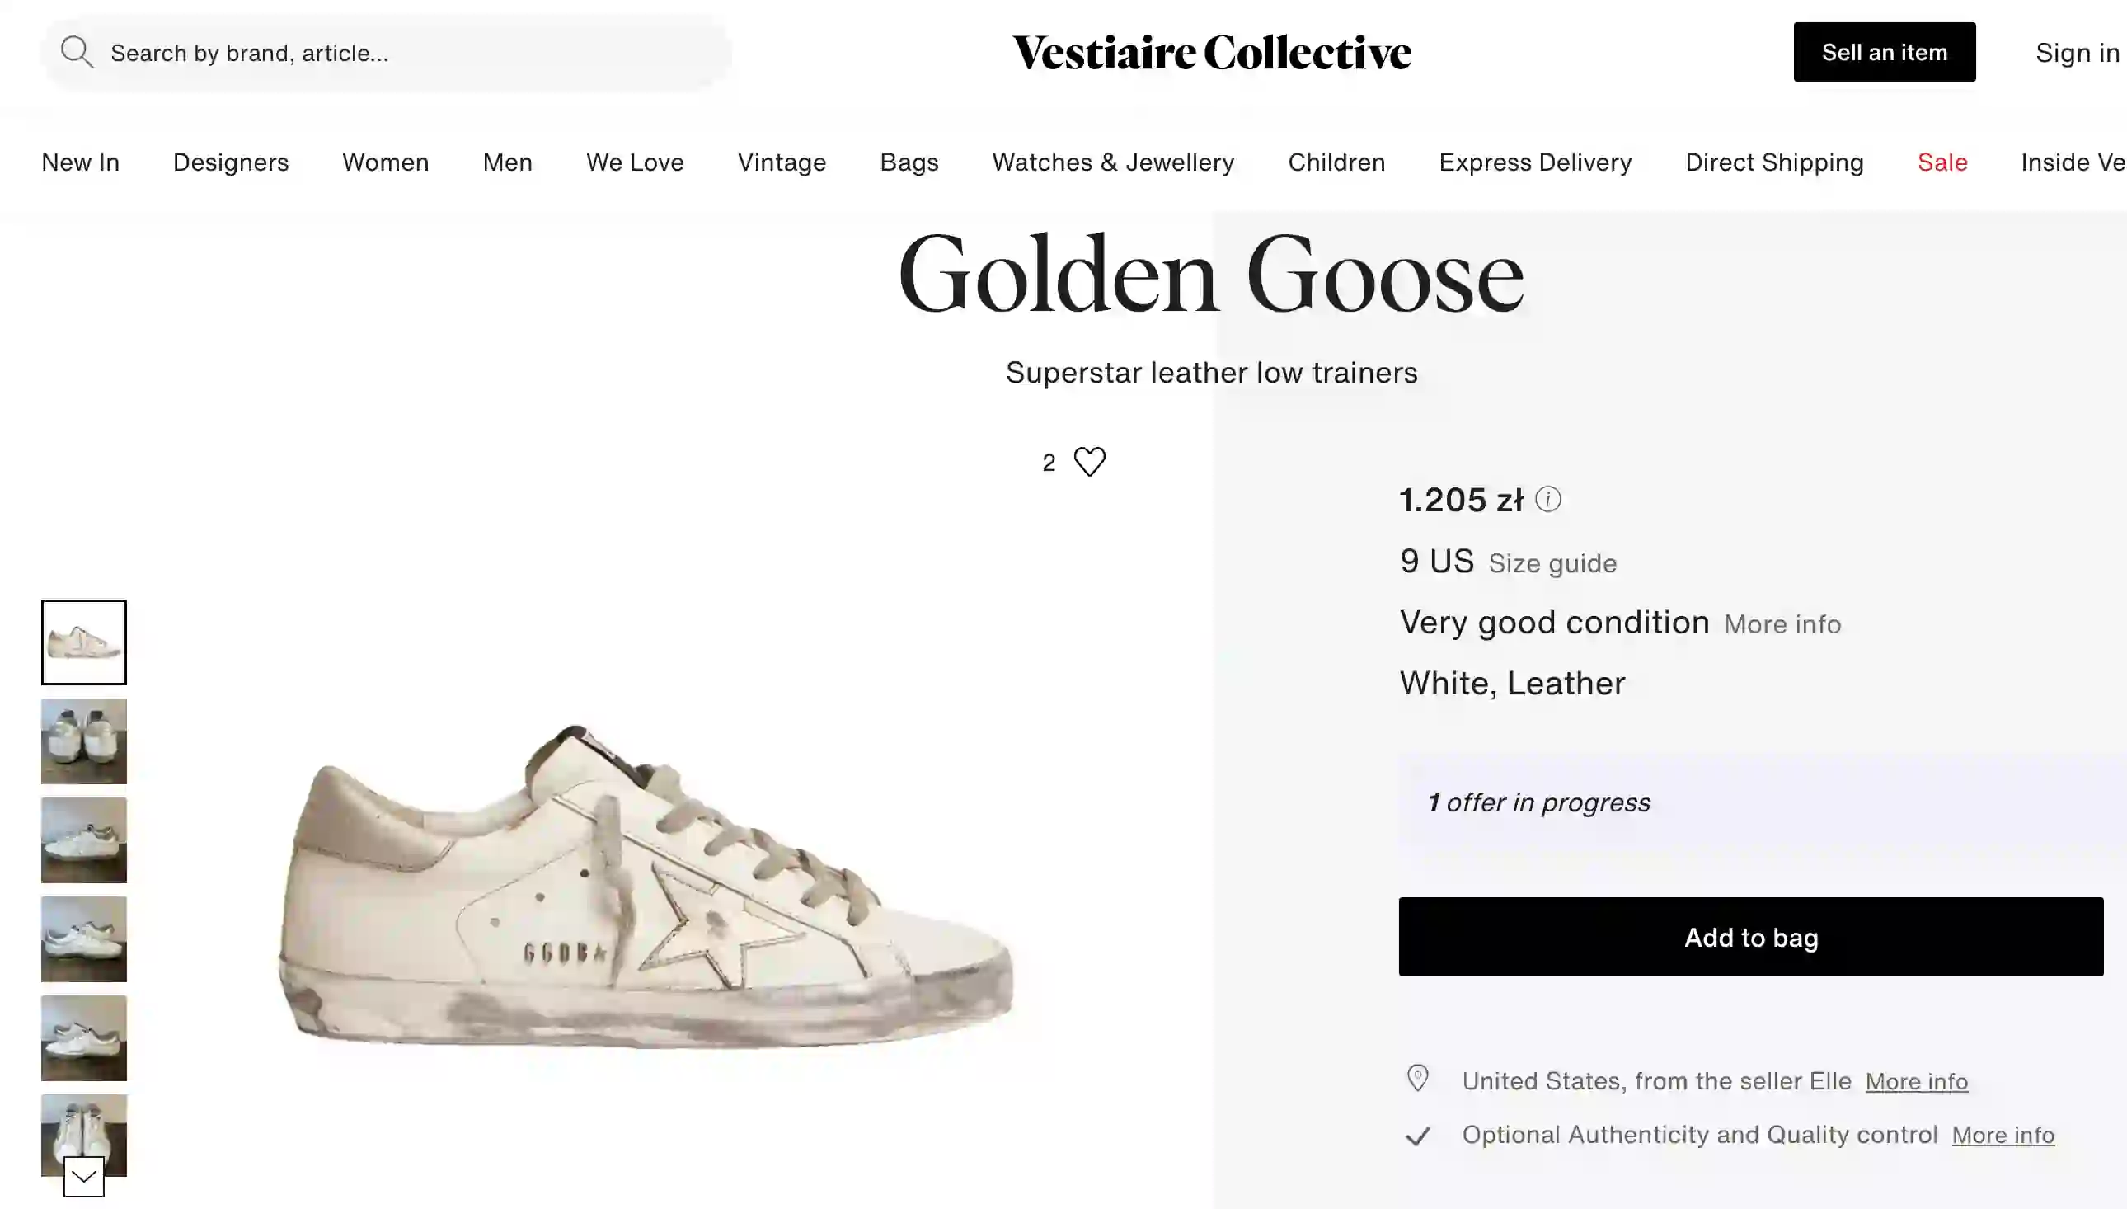Click the info icon next to the price
This screenshot has width=2127, height=1209.
click(x=1548, y=499)
